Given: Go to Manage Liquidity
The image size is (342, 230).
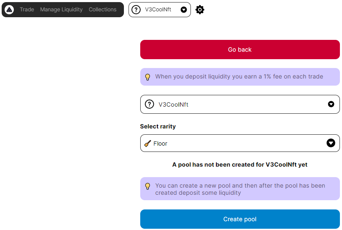Looking at the screenshot, I should click(x=61, y=10).
